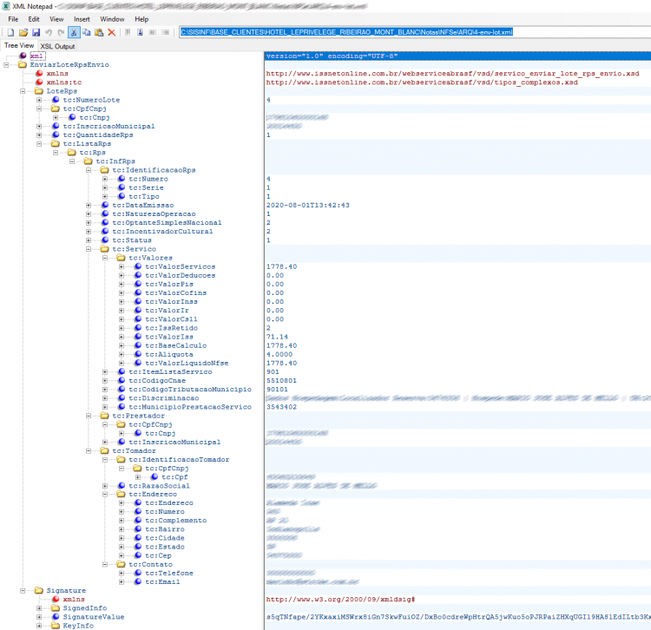Collapse the tc:Prestador node
This screenshot has width=651, height=630.
89,416
